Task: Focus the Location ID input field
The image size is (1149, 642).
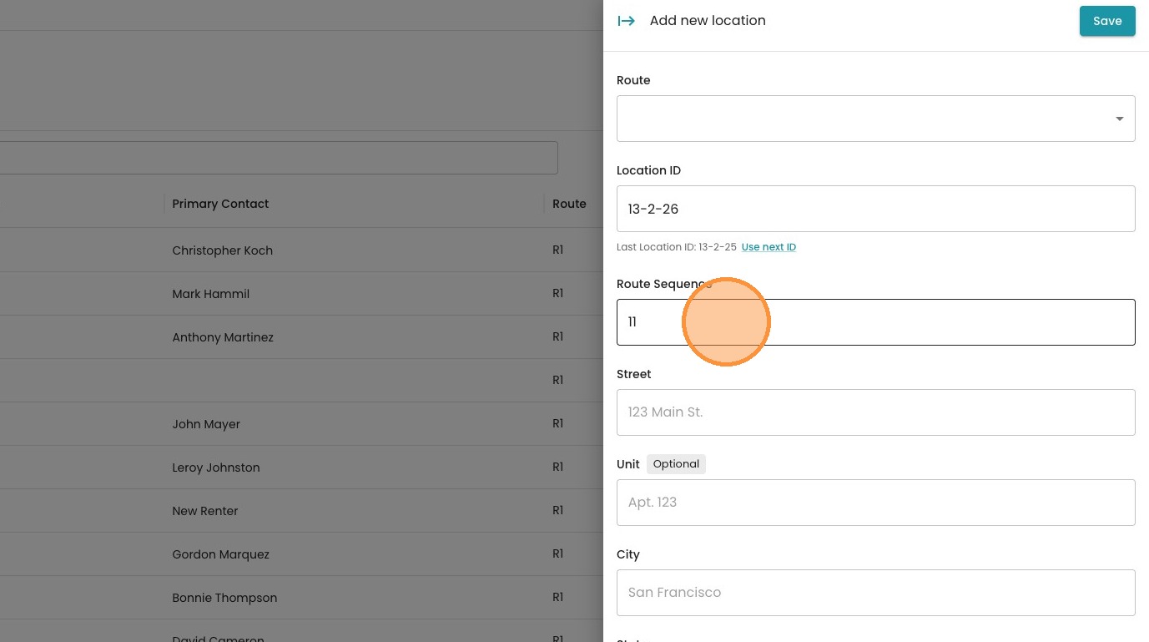Action: pos(875,209)
